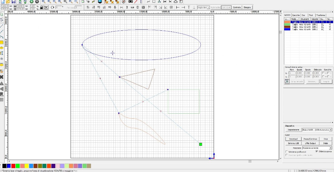This screenshot has height=172, width=334.
Task: Open the Taglio dropdown in toolbar
Action: coord(208,7)
